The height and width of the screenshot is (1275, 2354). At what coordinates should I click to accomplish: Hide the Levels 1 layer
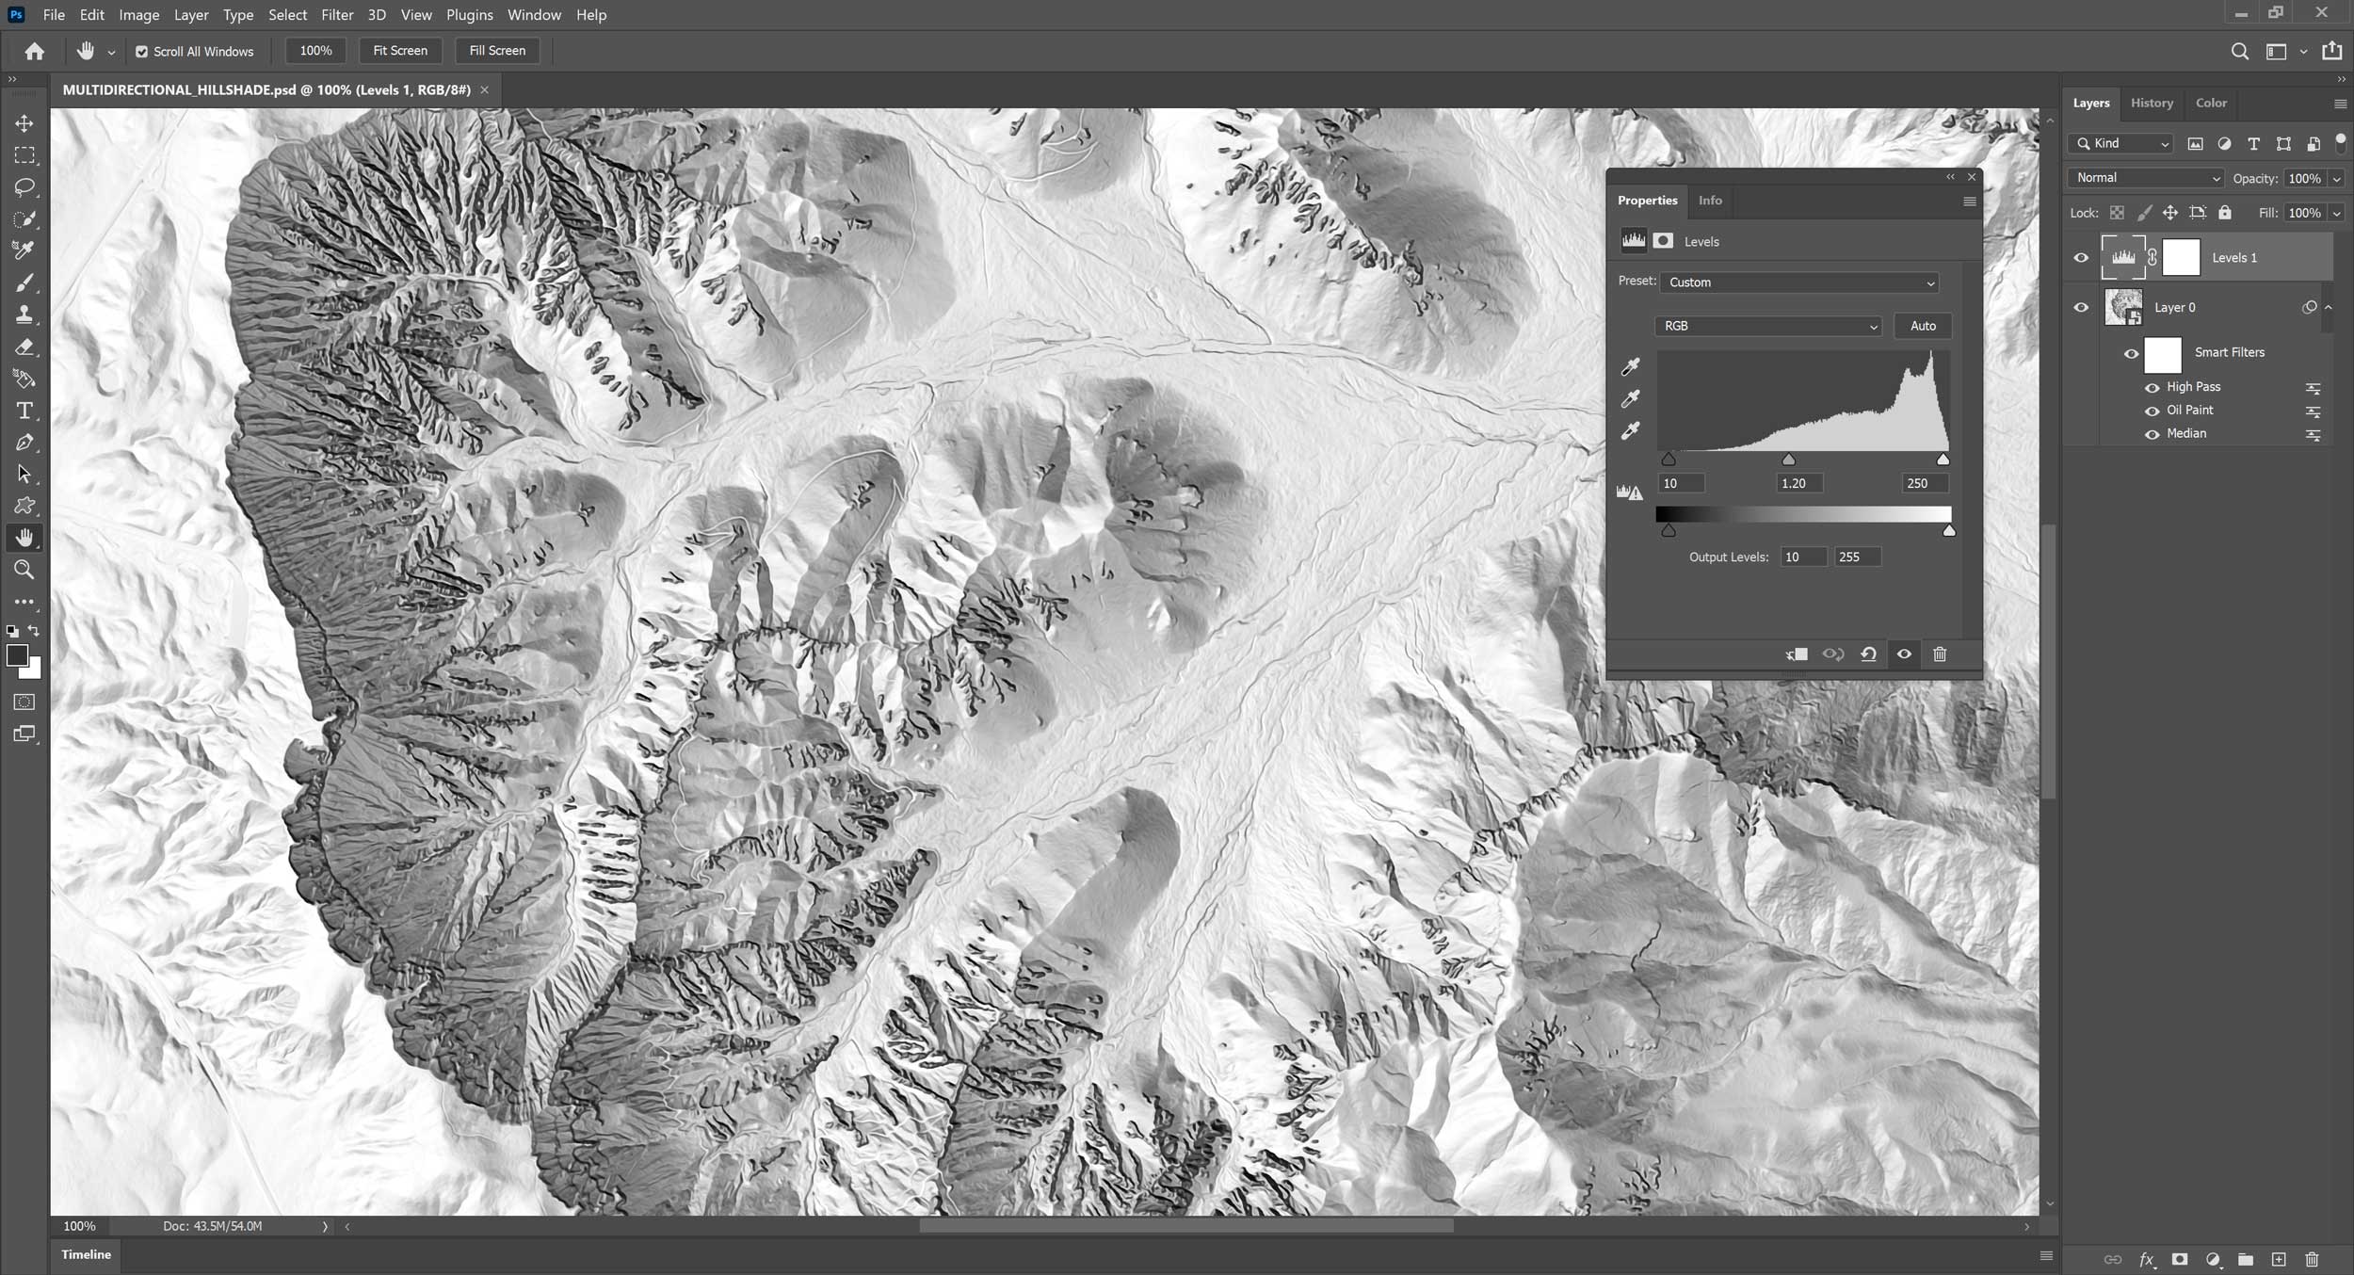(x=2081, y=258)
